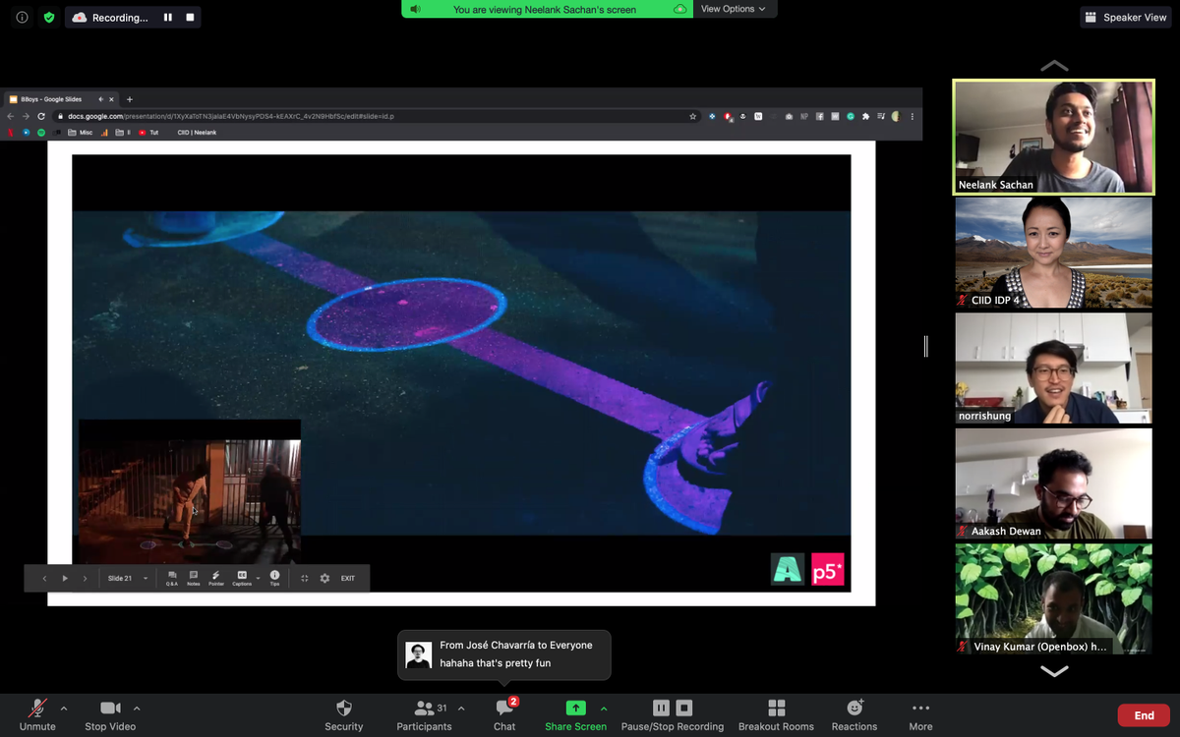Open the More options menu

point(921,714)
